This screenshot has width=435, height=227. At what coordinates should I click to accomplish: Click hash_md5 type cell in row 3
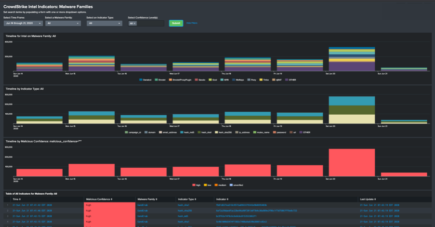point(183,216)
